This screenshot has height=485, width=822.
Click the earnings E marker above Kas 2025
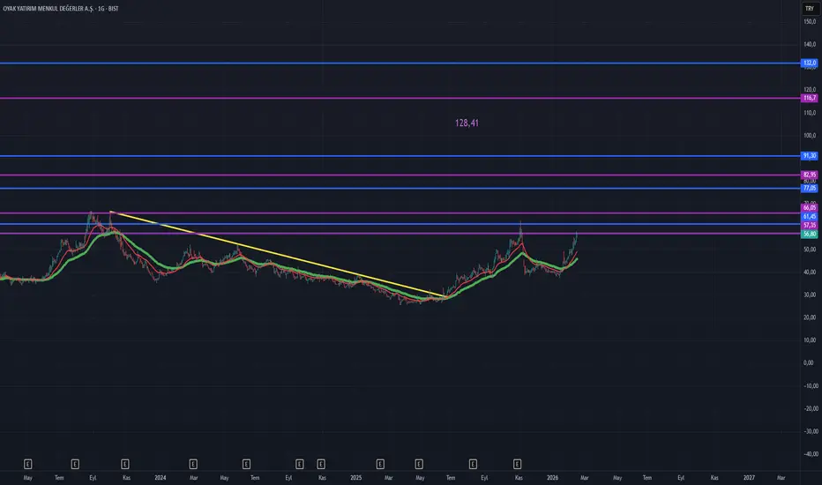point(517,464)
